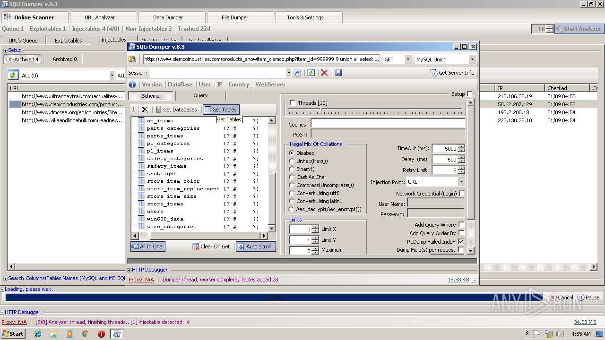605x340 pixels.
Task: Select the Exploitables sub-tab
Action: coord(69,41)
